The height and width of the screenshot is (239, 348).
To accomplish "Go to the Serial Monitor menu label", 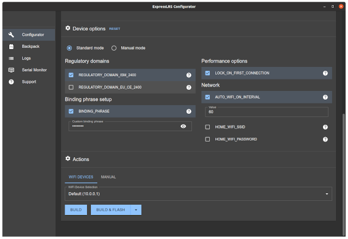I will click(34, 70).
